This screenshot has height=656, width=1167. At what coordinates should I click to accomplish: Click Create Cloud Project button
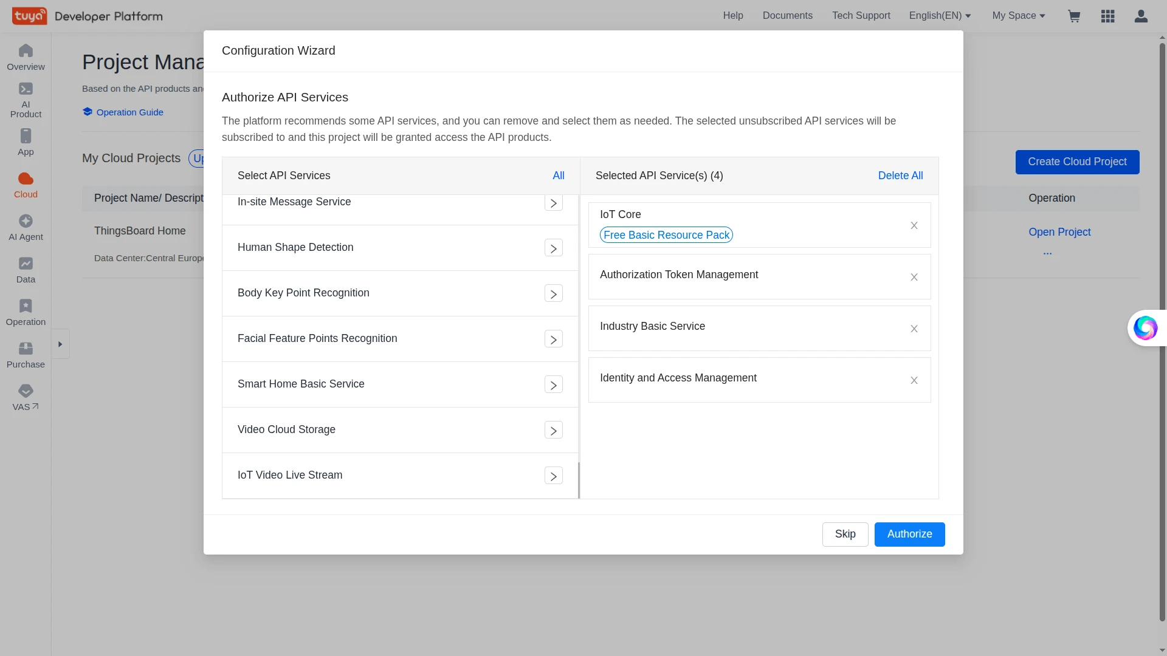pyautogui.click(x=1077, y=162)
